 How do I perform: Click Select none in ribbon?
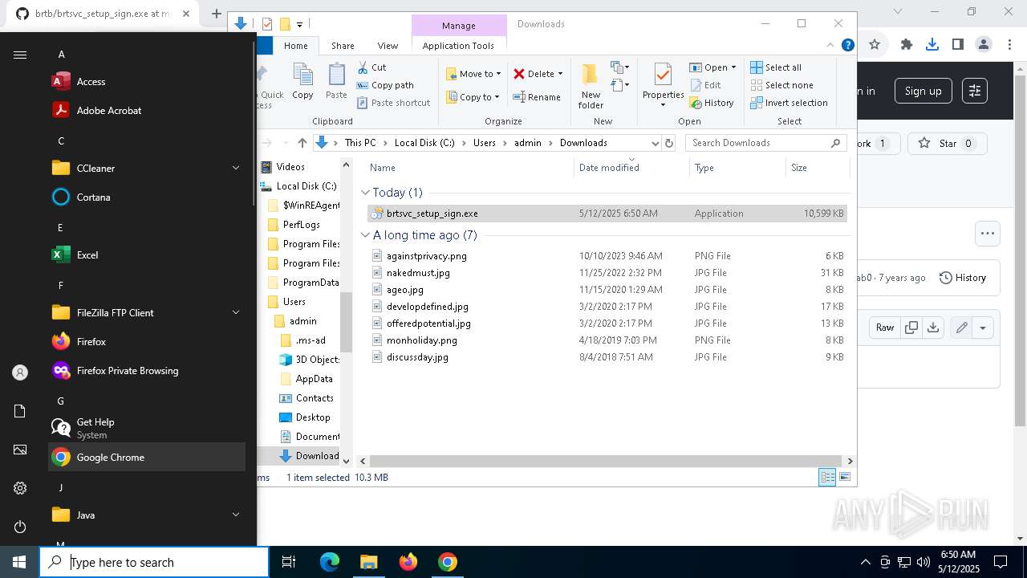(781, 85)
